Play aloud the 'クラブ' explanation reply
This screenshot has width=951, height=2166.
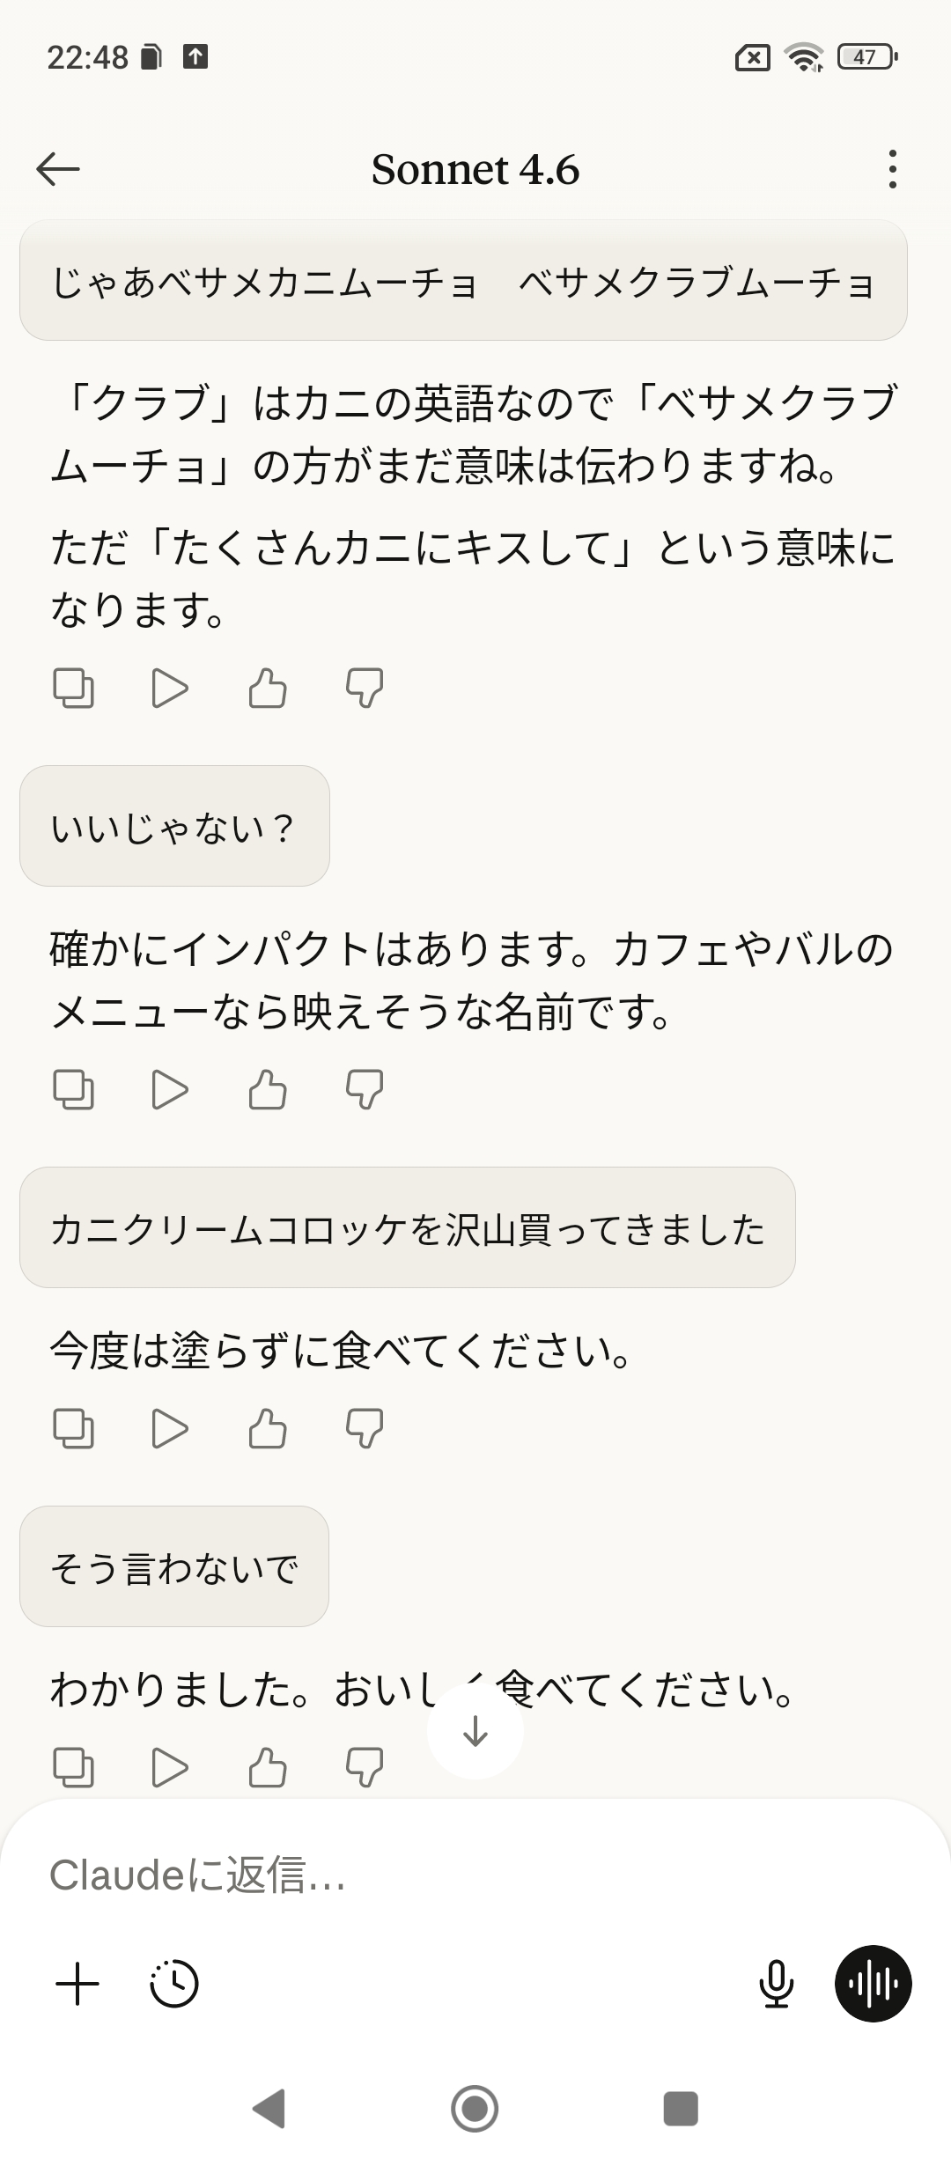click(170, 689)
